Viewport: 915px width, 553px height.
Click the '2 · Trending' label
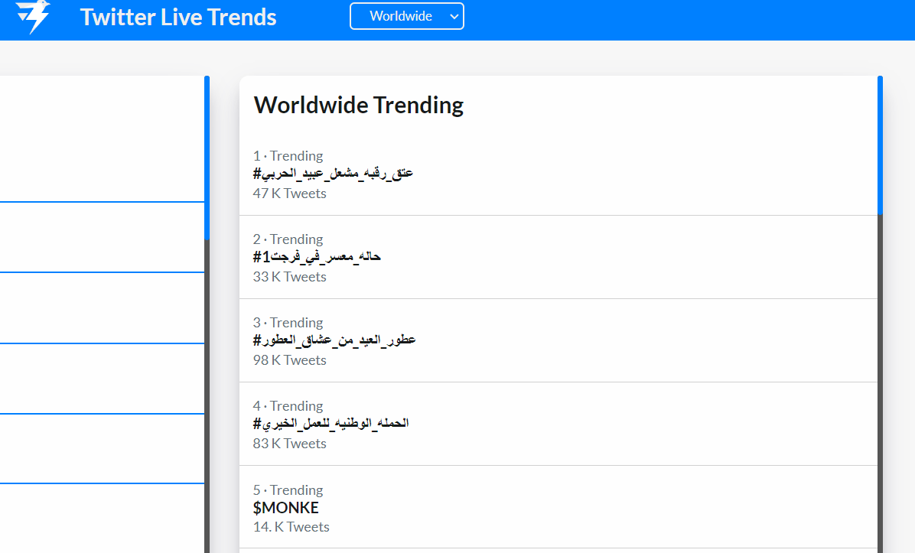[x=288, y=239]
